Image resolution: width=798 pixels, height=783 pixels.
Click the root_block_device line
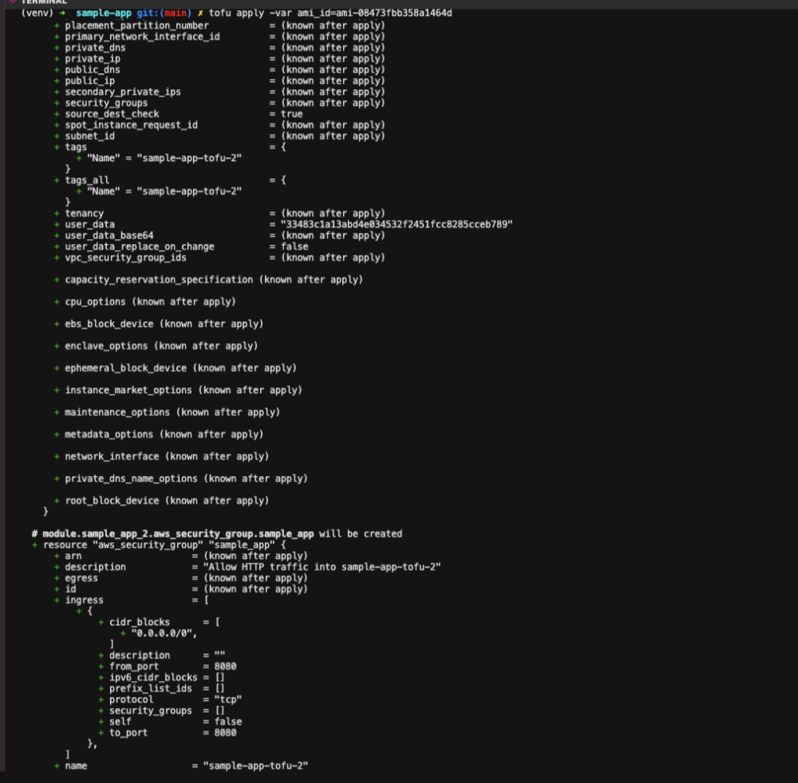(167, 501)
